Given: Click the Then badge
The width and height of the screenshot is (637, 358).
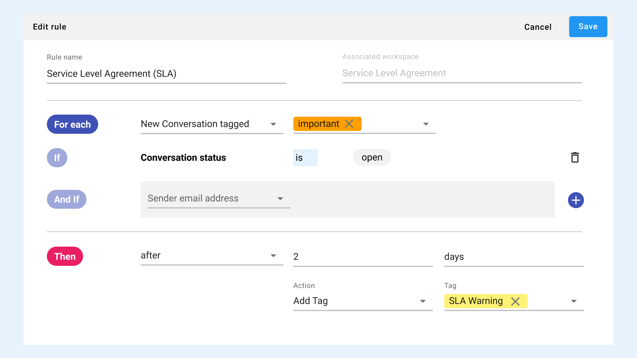Looking at the screenshot, I should (65, 256).
